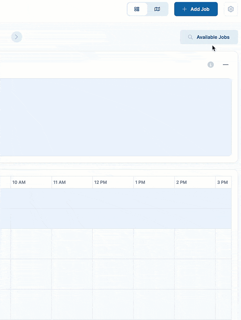Click the large empty blue panel area
The width and height of the screenshot is (241, 320).
115,117
